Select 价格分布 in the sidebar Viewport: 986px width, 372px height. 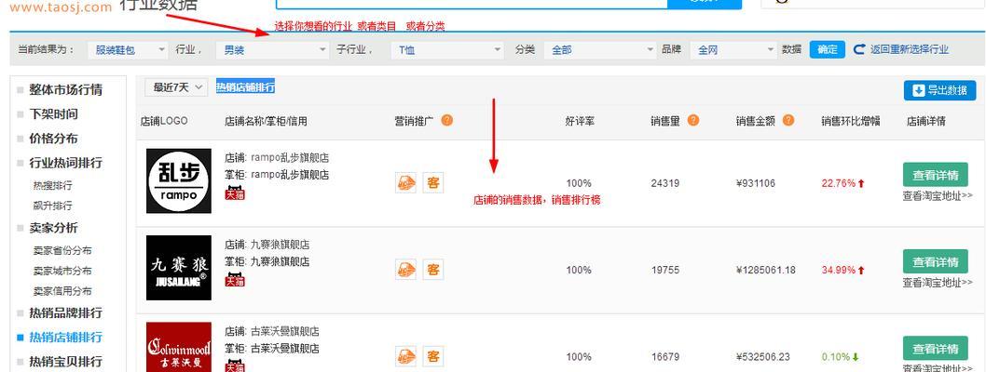coord(53,139)
